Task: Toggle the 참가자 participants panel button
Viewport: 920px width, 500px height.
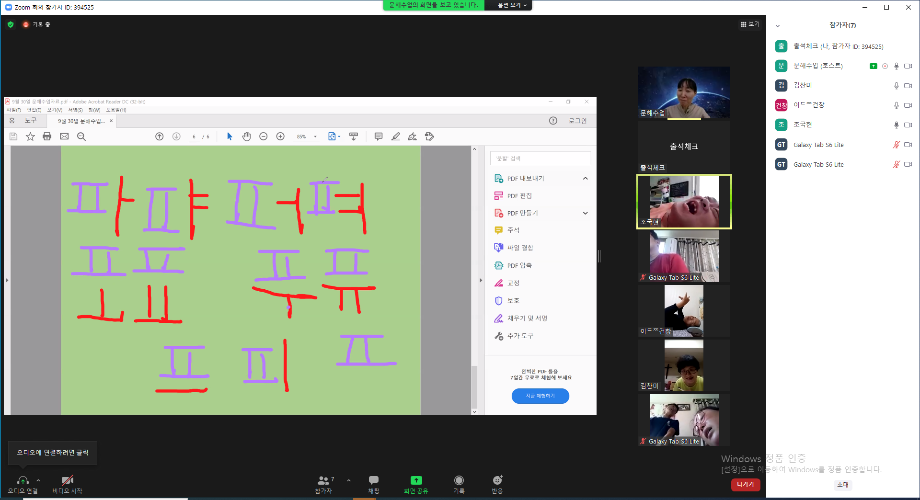Action: click(x=325, y=484)
